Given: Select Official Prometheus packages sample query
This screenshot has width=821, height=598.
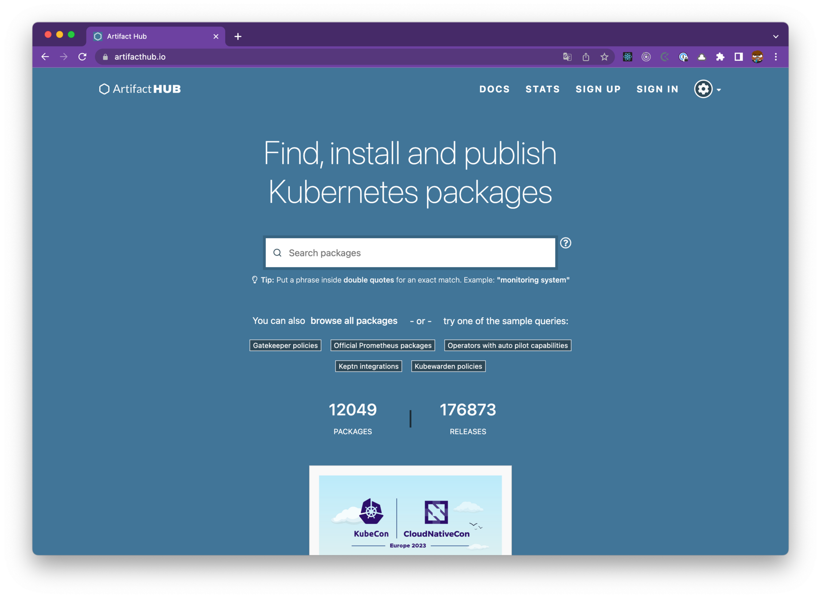Looking at the screenshot, I should point(383,346).
